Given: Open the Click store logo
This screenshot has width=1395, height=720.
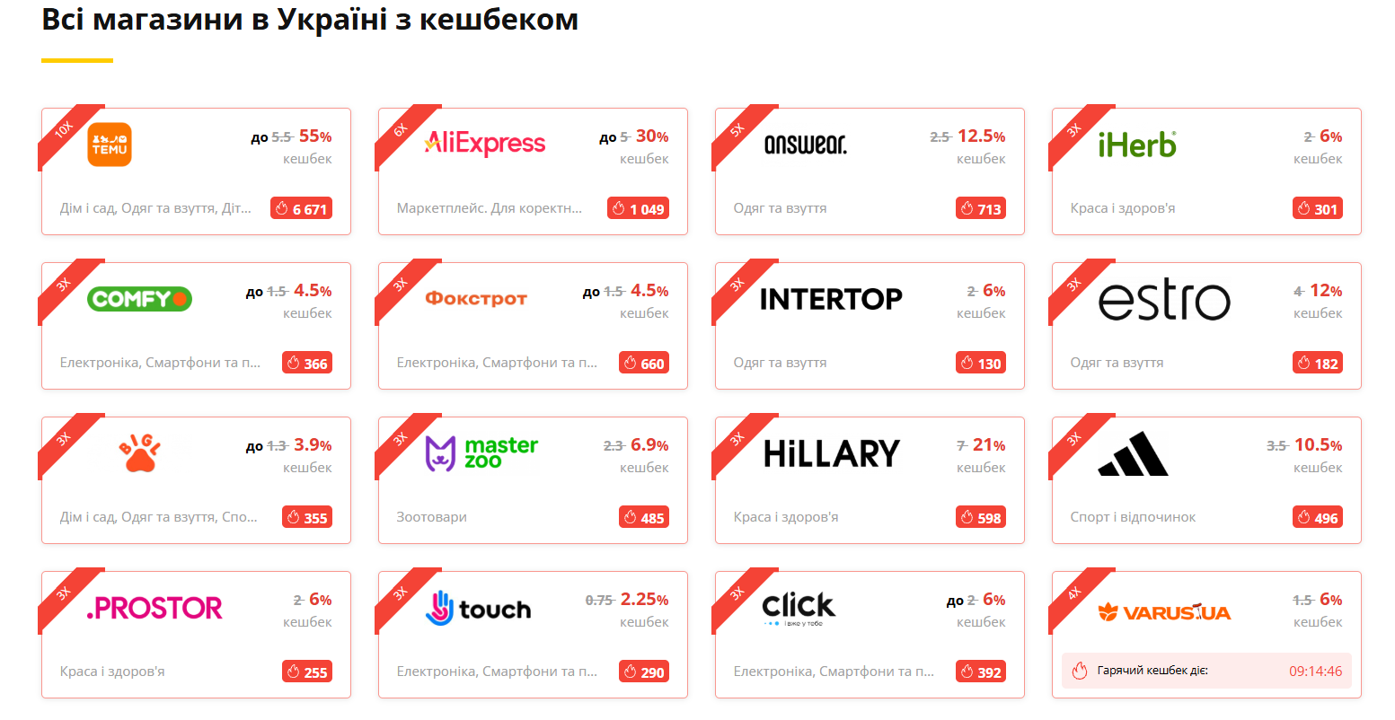Looking at the screenshot, I should [x=799, y=609].
